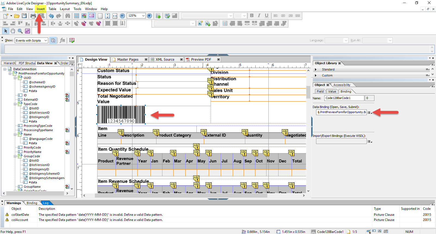436x234 pixels.
Task: Click the Data Binding input field
Action: (x=341, y=112)
